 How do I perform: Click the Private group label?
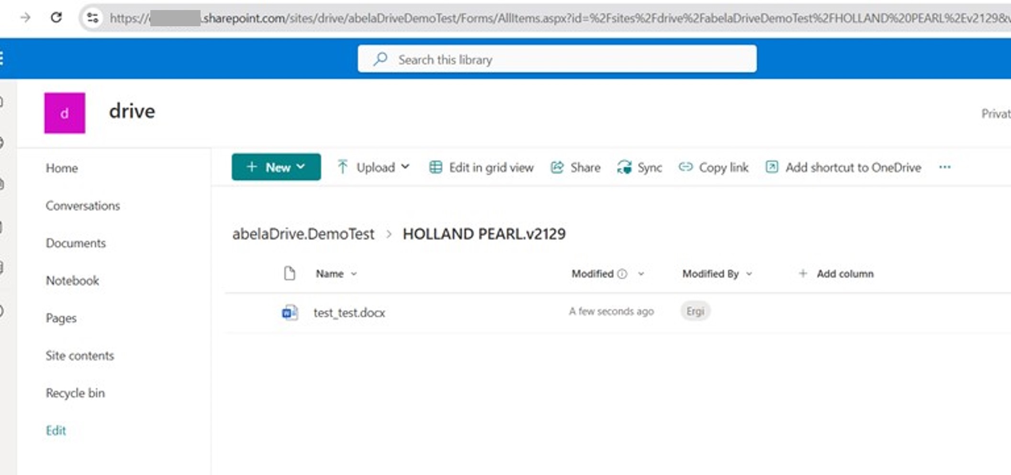pyautogui.click(x=996, y=113)
